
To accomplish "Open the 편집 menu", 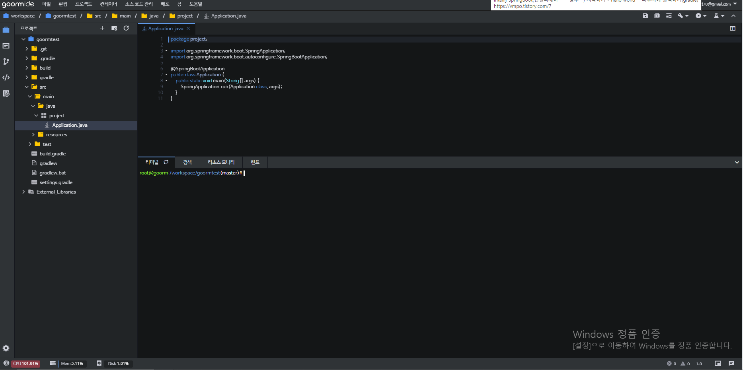I will click(x=63, y=4).
